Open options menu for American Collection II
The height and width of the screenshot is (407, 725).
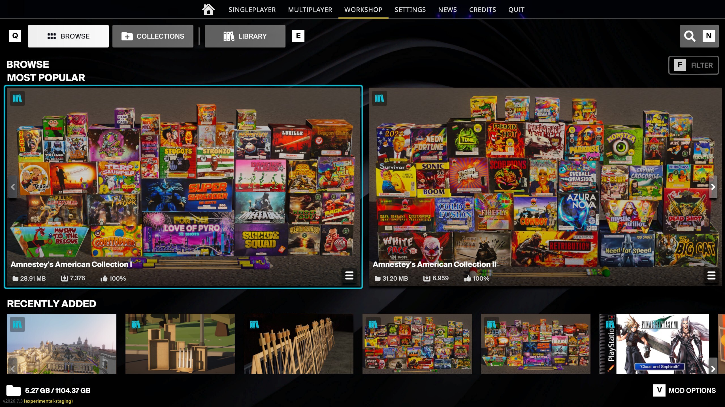pos(711,275)
